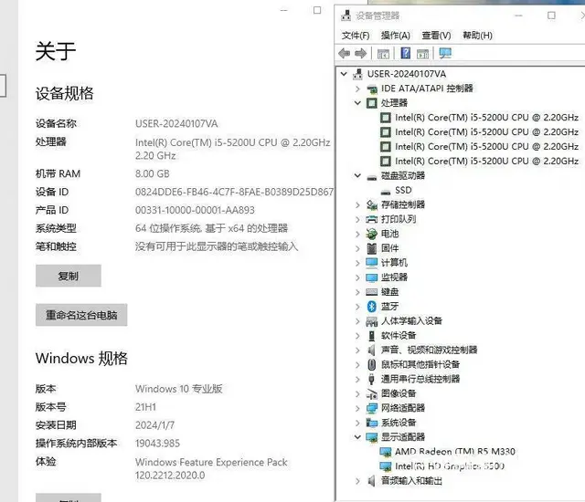Viewport: 585px width, 502px height.
Task: Select the 计算机 computer icon
Action: (x=372, y=263)
